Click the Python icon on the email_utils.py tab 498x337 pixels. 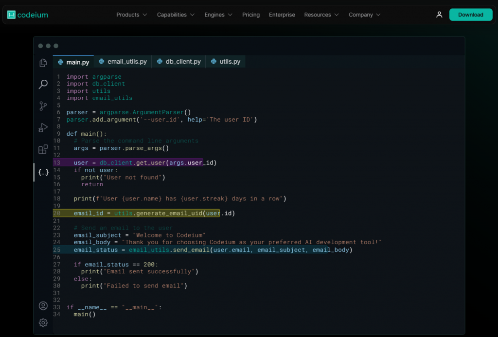pyautogui.click(x=101, y=61)
